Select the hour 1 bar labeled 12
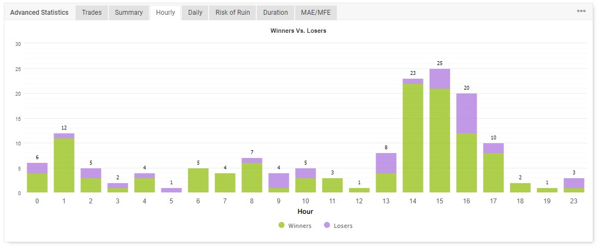Viewport: 597px width, 246px height. (x=64, y=163)
